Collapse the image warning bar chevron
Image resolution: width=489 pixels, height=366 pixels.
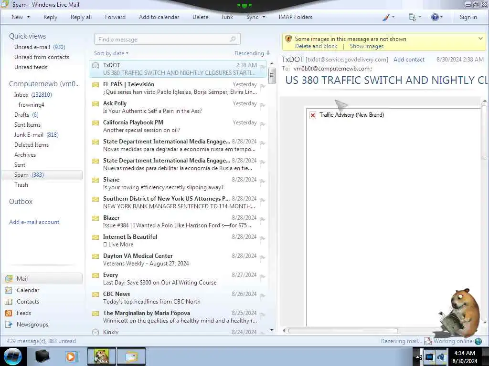(480, 39)
